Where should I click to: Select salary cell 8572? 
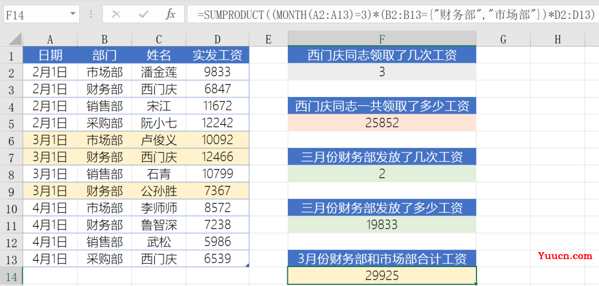click(x=217, y=208)
